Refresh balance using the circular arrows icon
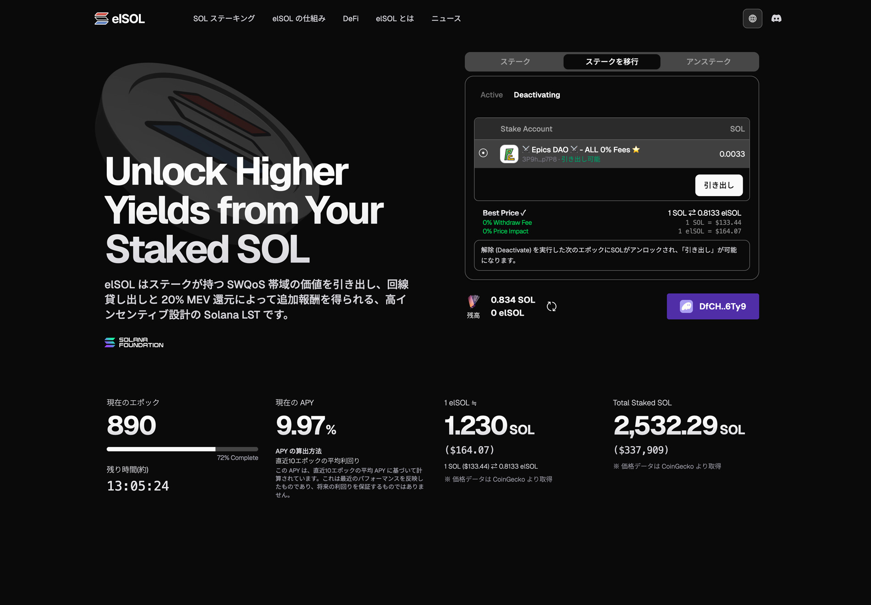 [551, 306]
